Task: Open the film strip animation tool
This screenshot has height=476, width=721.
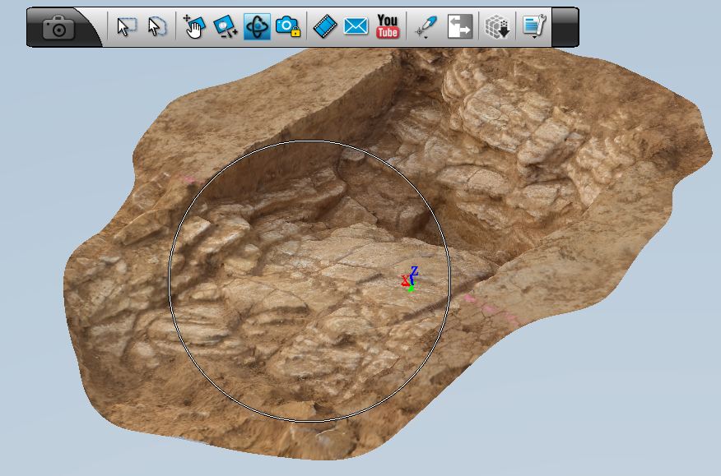Action: (325, 27)
